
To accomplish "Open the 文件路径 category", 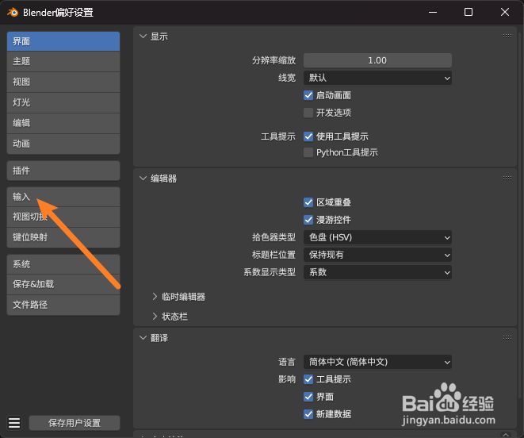I will (63, 305).
